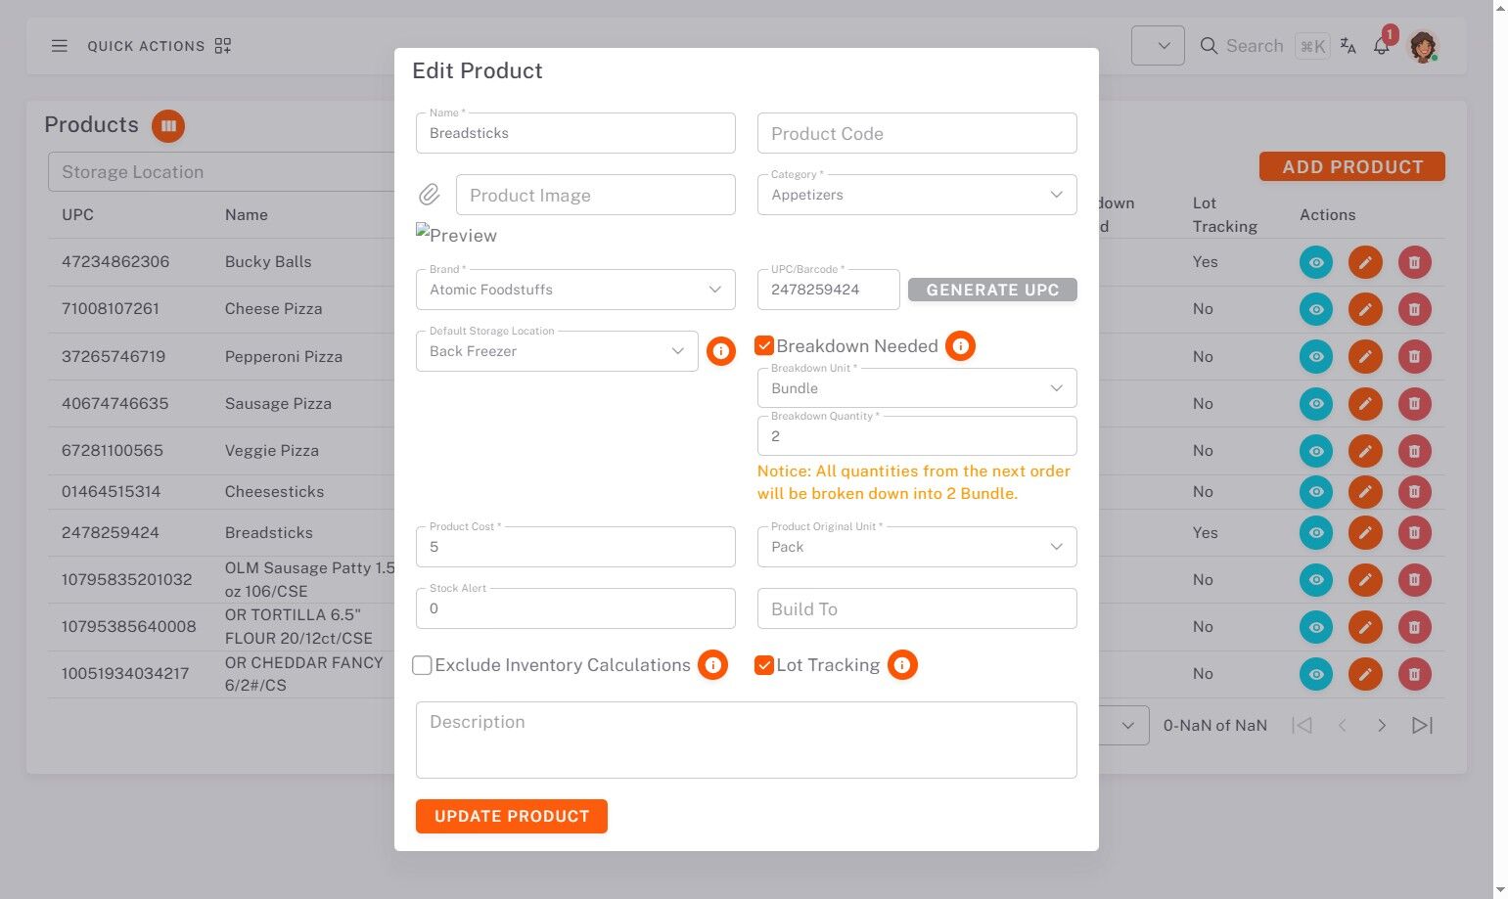Open Quick Actions menu
Viewport: 1508px width, 899px height.
[x=159, y=46]
